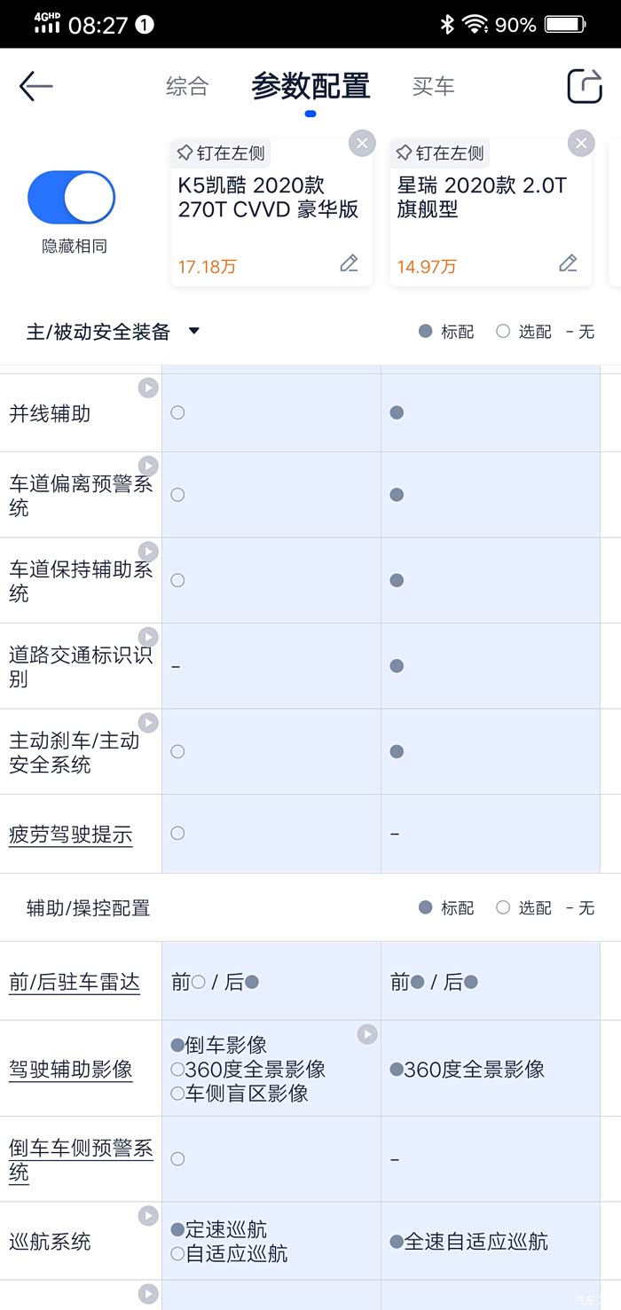This screenshot has height=1310, width=621.
Task: Toggle the 隐藏相同 switch
Action: (x=72, y=197)
